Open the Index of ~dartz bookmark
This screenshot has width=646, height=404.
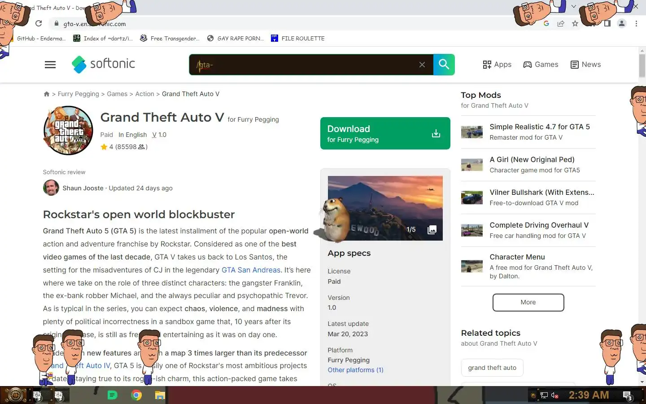point(103,38)
